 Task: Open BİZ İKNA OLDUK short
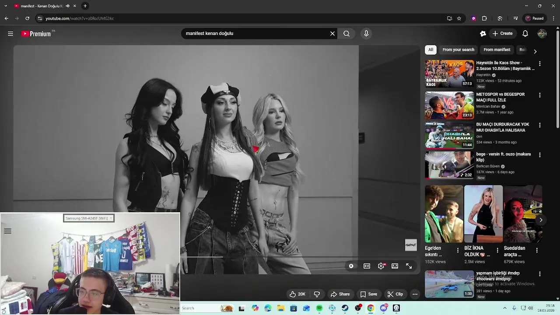click(x=483, y=214)
